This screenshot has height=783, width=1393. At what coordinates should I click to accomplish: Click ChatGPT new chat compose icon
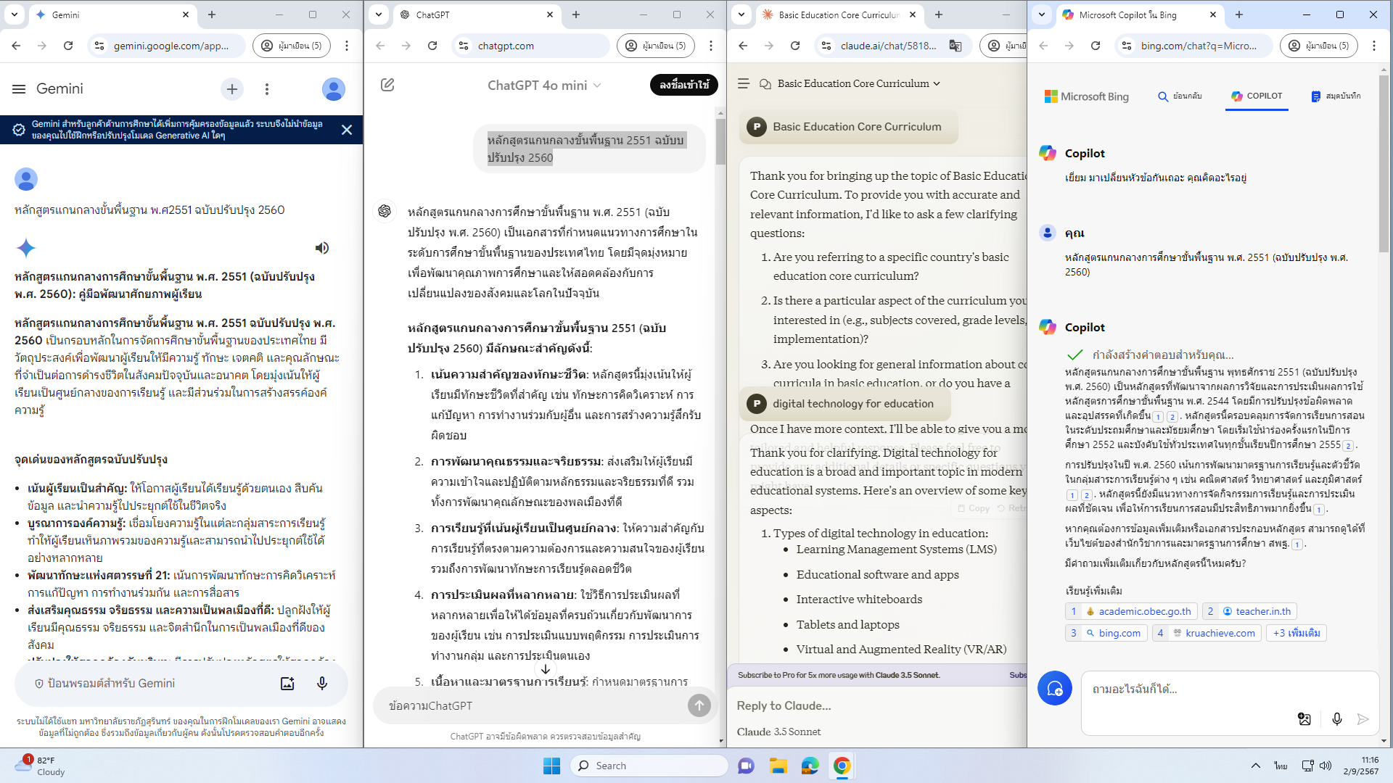tap(387, 85)
